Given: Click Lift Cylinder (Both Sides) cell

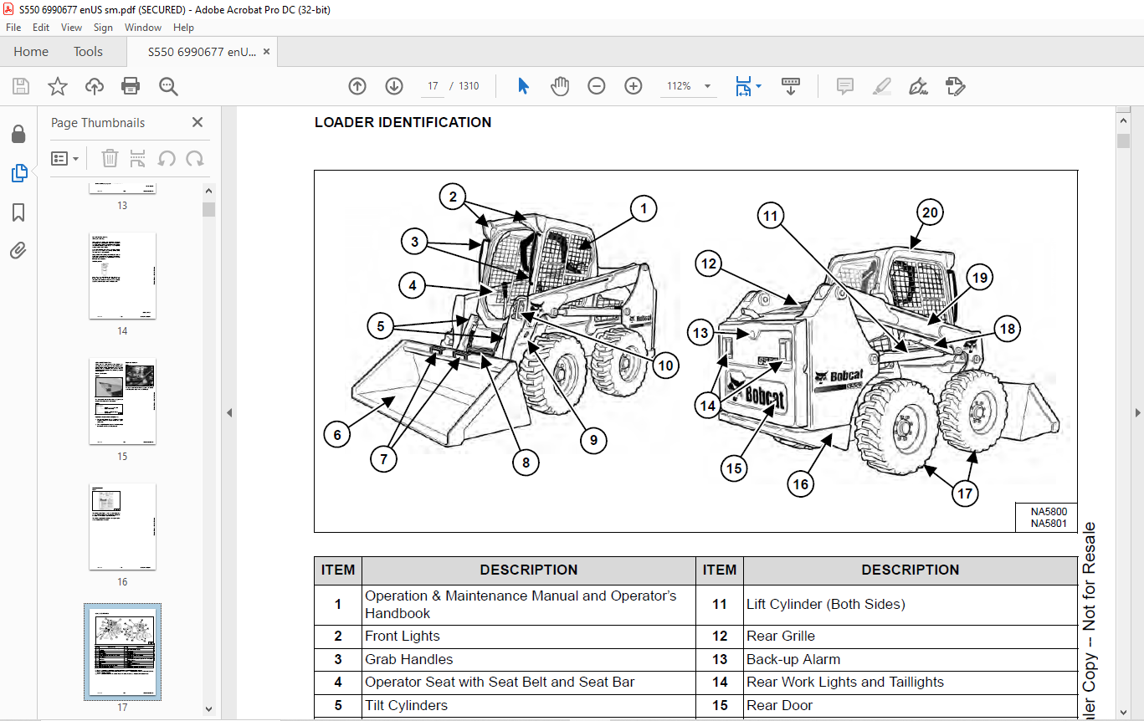Looking at the screenshot, I should tap(911, 604).
